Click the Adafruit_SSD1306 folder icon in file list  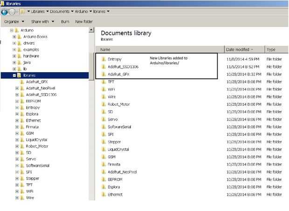[x=104, y=67]
